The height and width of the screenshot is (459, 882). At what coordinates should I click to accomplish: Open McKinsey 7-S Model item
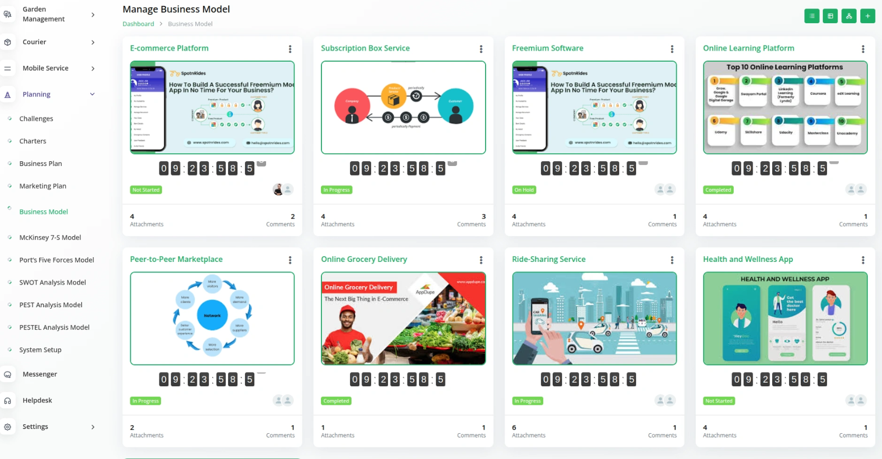click(x=50, y=238)
